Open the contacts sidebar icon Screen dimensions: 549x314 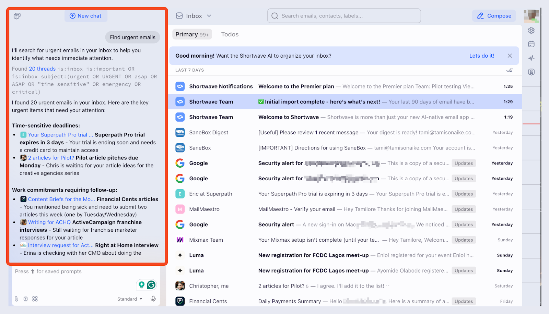(x=531, y=72)
